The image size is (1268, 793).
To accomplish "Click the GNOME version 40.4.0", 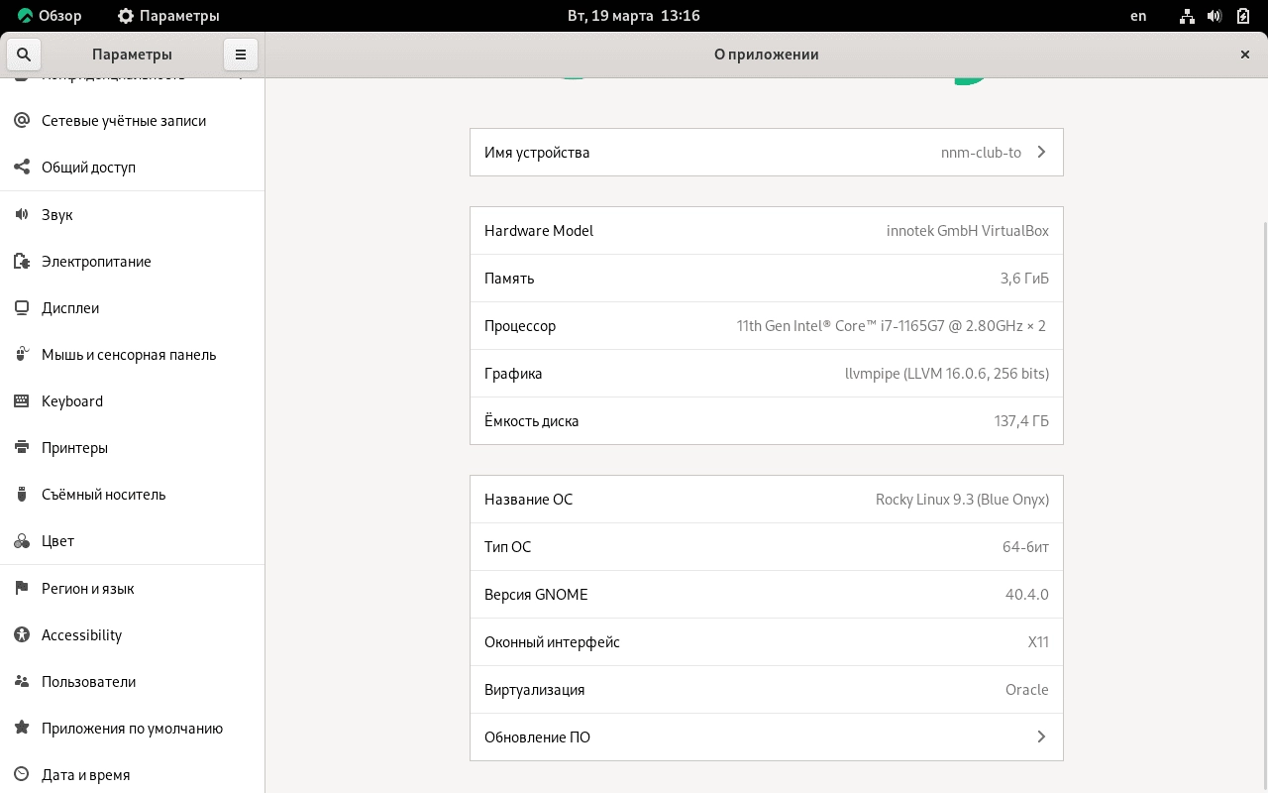I will click(1026, 595).
